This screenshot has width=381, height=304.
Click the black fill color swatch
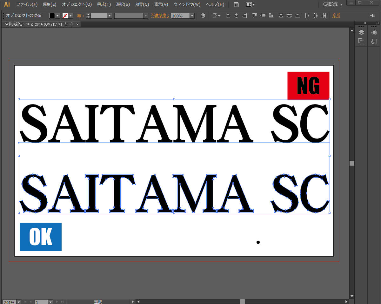[52, 16]
